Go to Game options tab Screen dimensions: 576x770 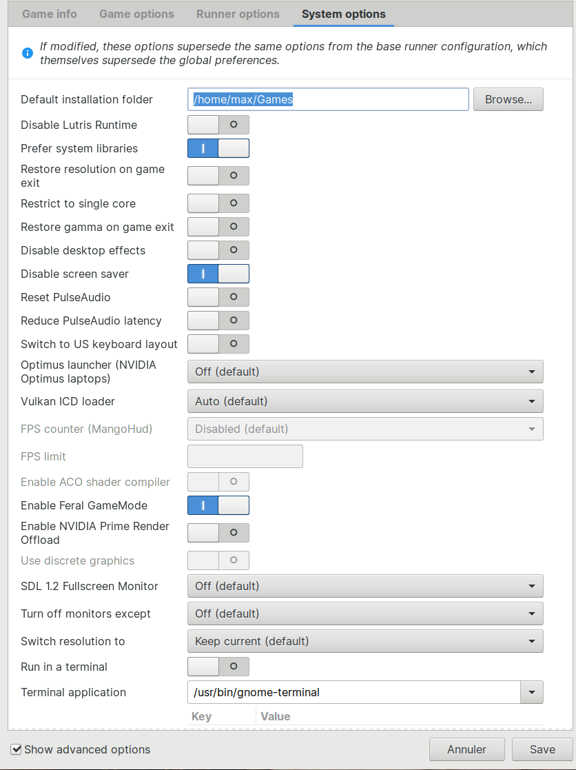click(136, 14)
